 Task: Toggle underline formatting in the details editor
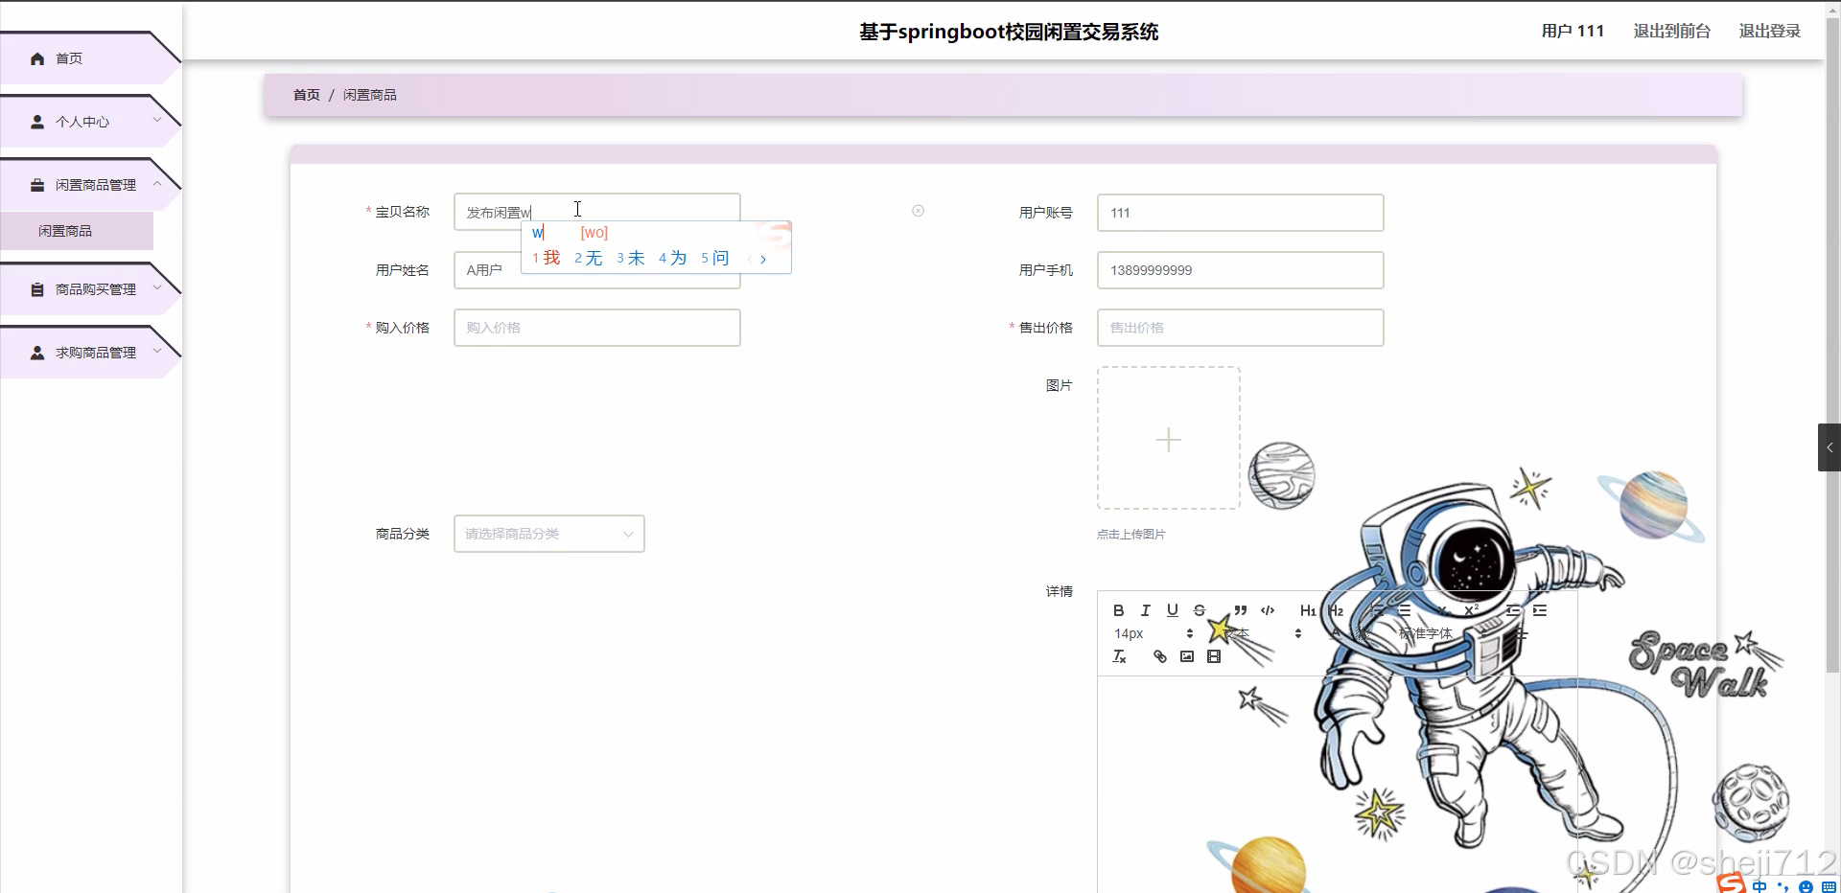coord(1172,610)
